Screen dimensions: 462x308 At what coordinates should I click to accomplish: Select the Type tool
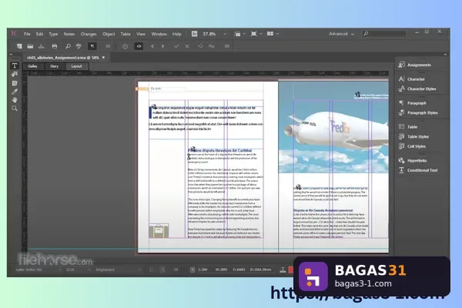pos(15,65)
